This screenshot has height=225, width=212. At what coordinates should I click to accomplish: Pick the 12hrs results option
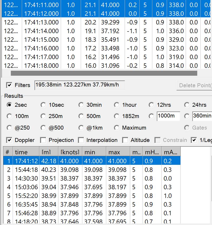(x=151, y=105)
